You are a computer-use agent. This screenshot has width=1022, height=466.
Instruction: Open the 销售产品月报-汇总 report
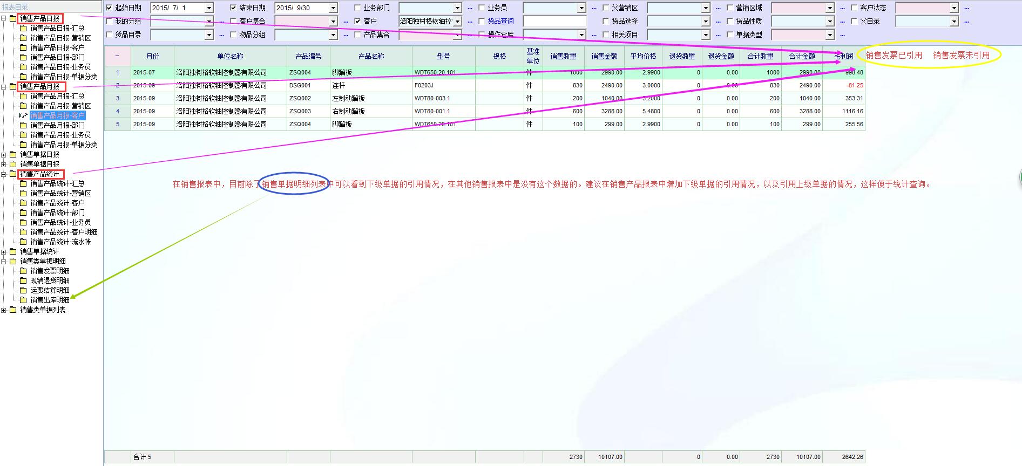[x=57, y=96]
